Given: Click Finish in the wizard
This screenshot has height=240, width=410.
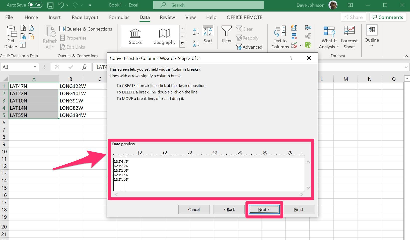Looking at the screenshot, I should tap(299, 209).
